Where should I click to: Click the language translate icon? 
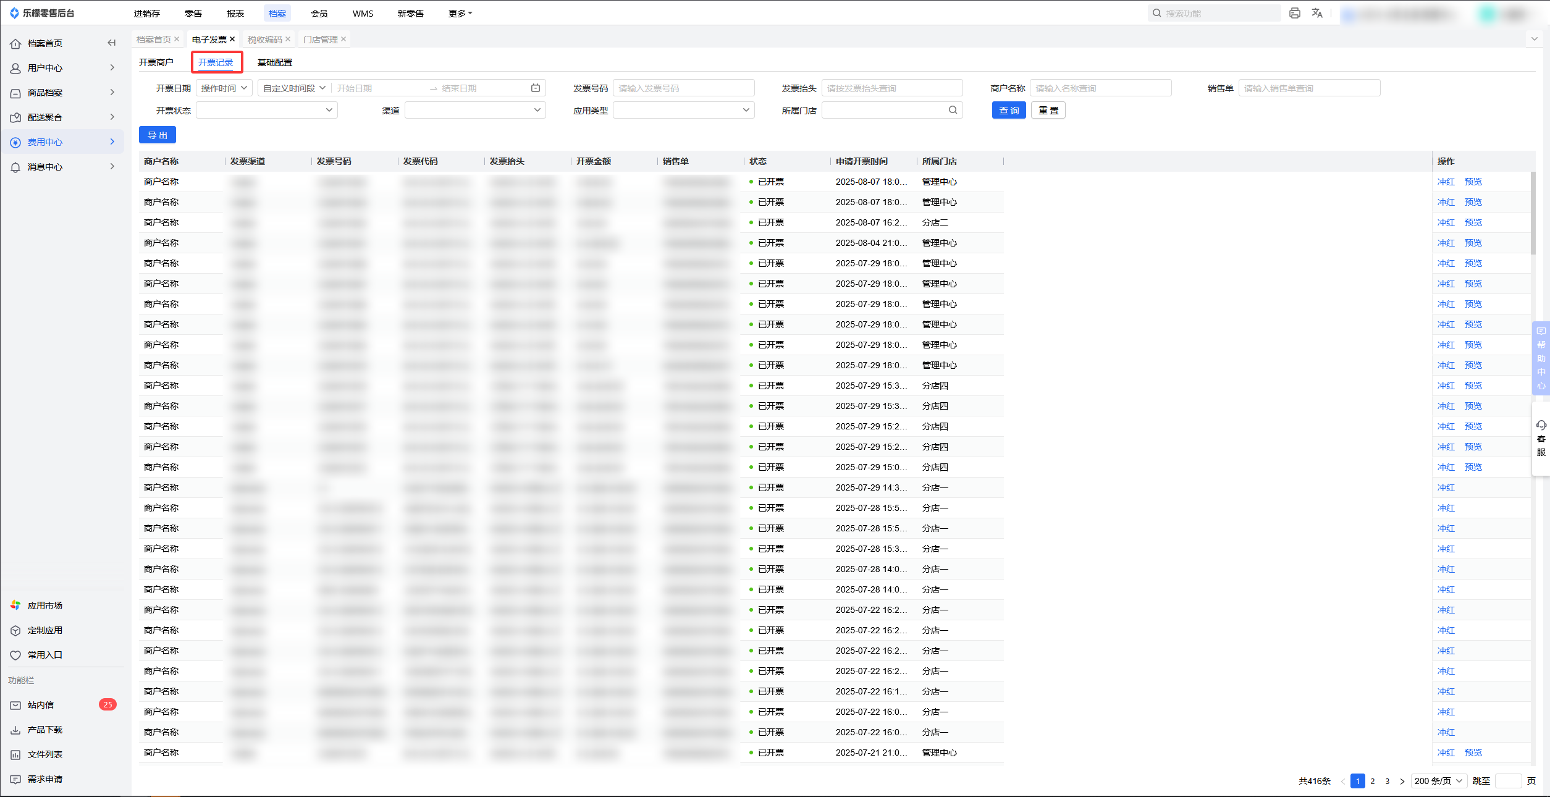pos(1316,13)
